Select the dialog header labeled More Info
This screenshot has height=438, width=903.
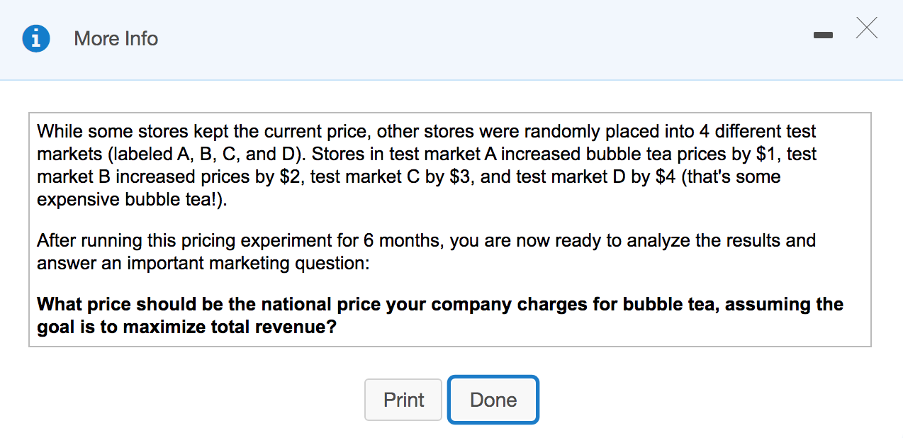coord(116,39)
